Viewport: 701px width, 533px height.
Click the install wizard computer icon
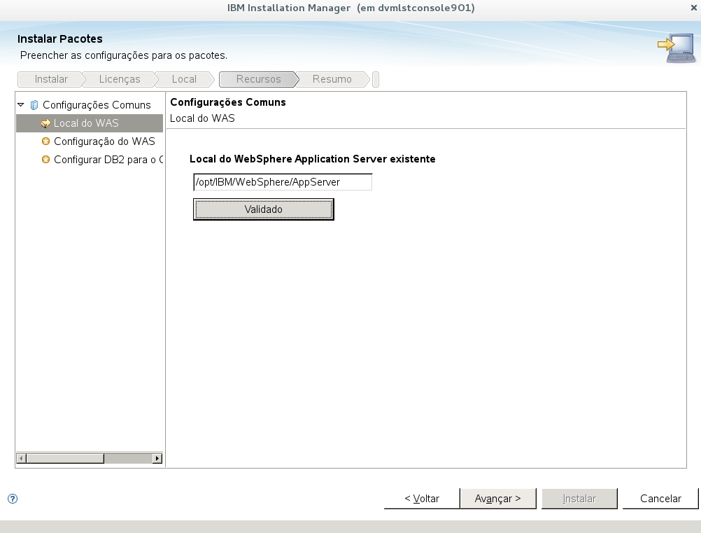[677, 48]
